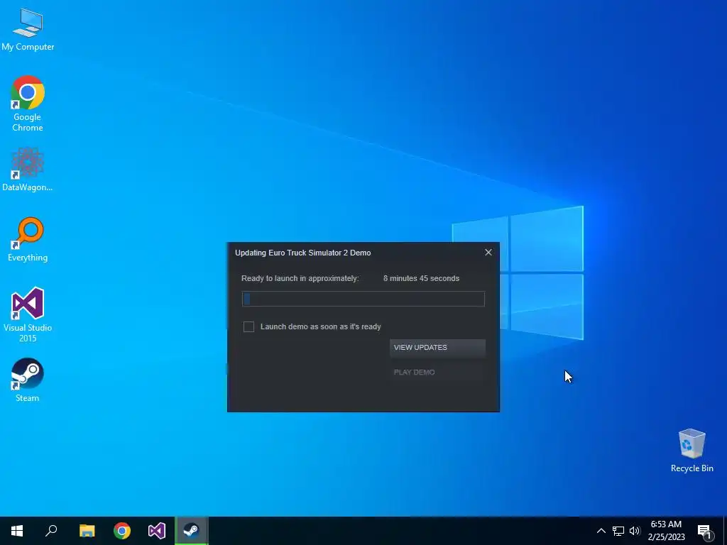
Task: Open network status tray icon
Action: 618,531
